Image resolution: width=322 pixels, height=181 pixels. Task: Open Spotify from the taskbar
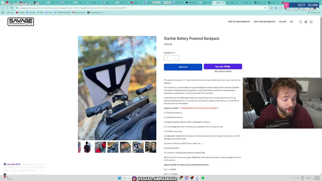point(203,178)
